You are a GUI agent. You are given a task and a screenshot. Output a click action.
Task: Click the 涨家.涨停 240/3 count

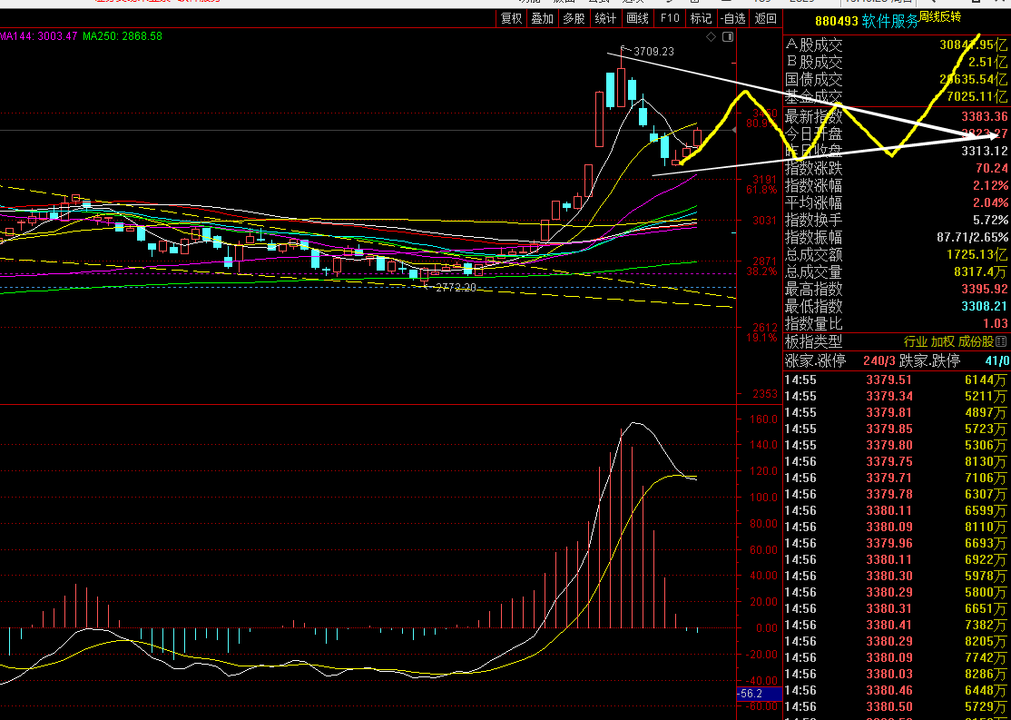click(x=878, y=360)
